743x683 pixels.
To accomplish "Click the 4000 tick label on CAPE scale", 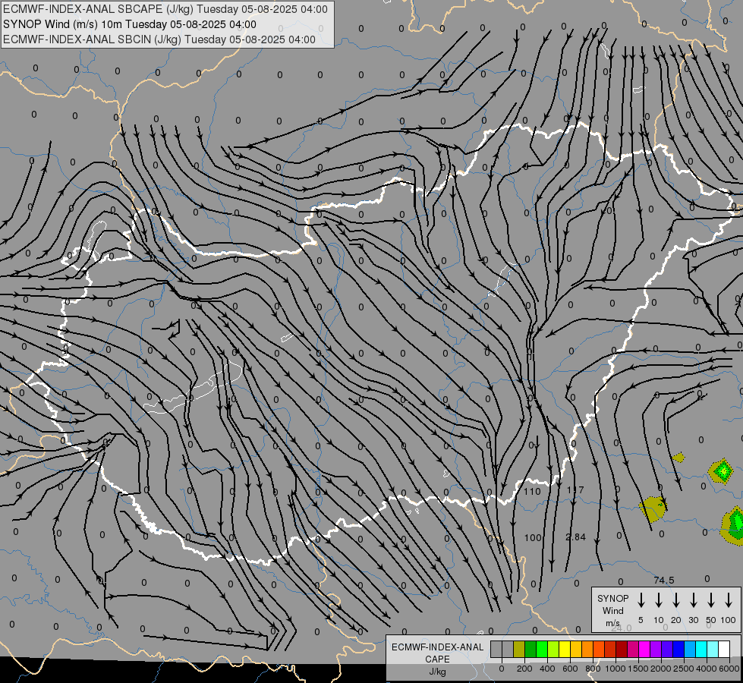I will 707,669.
